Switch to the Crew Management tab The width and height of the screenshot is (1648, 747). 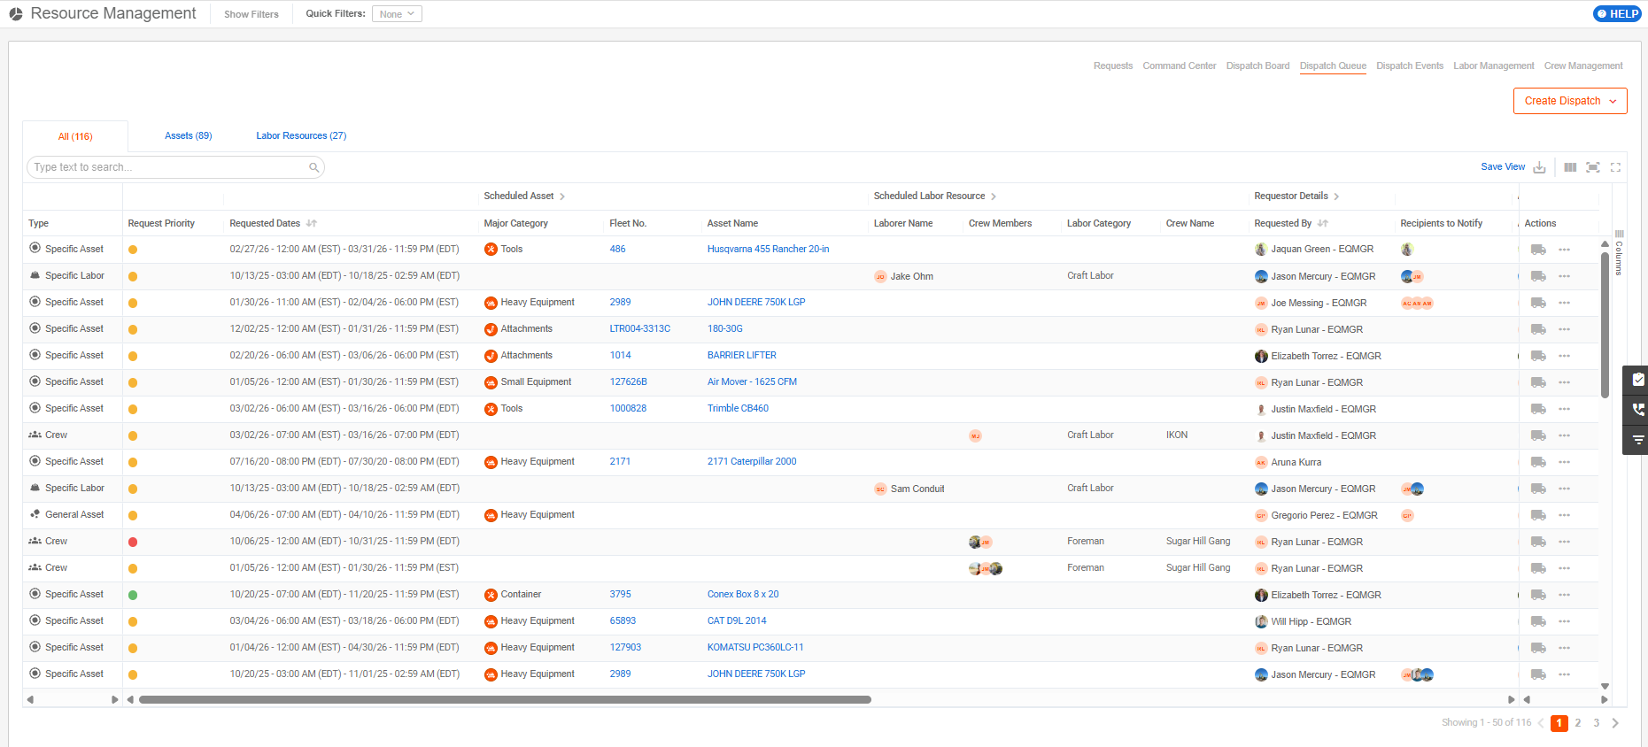1583,65
